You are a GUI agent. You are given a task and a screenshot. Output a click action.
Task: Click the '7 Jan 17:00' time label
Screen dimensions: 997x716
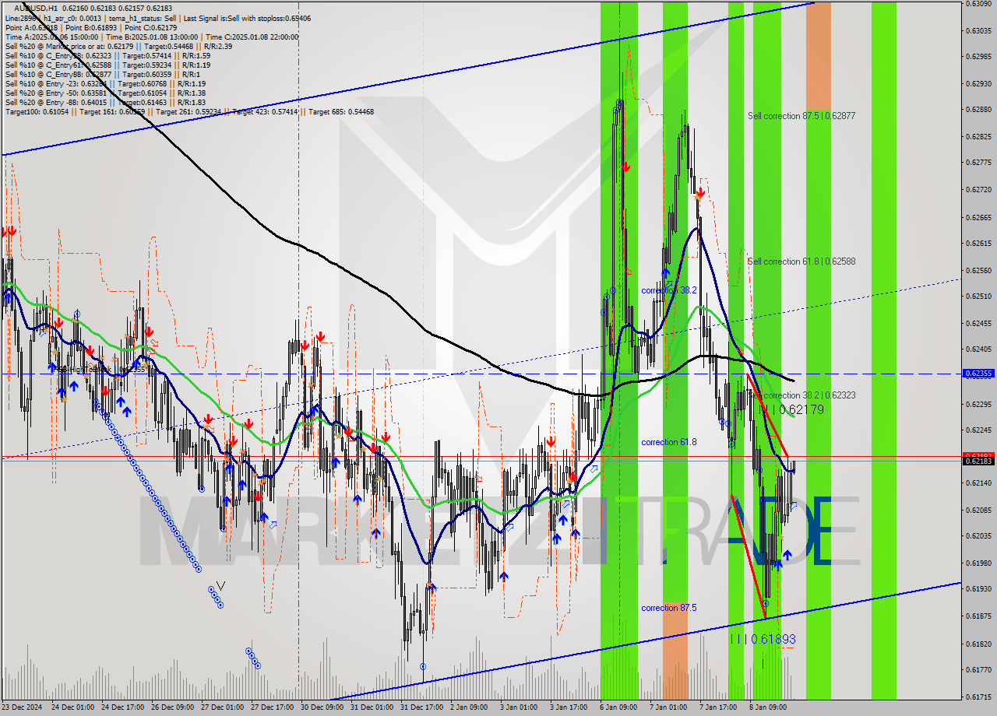click(x=719, y=707)
